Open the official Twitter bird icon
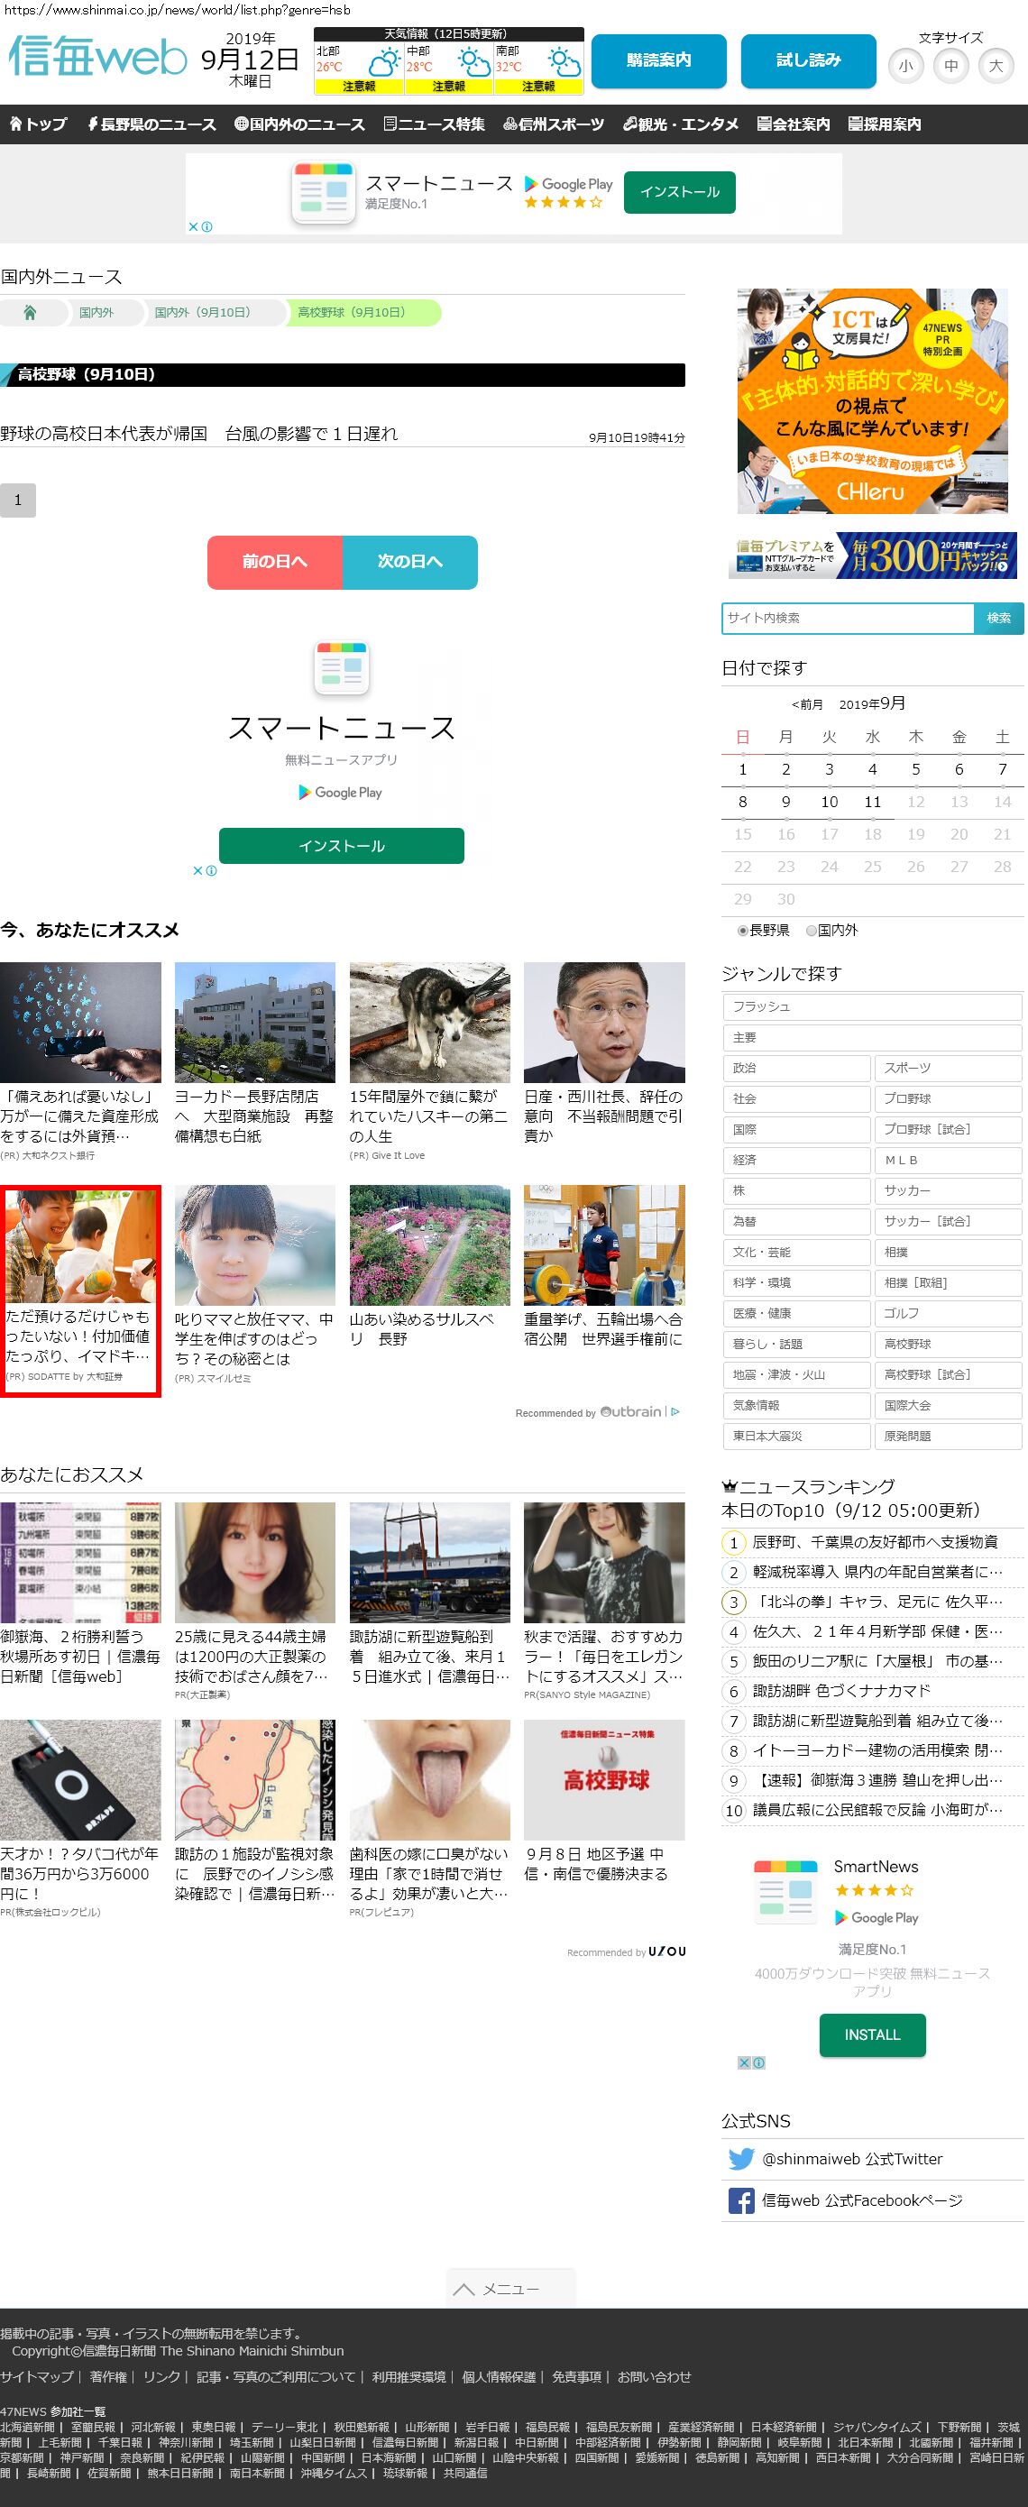 tap(741, 2159)
